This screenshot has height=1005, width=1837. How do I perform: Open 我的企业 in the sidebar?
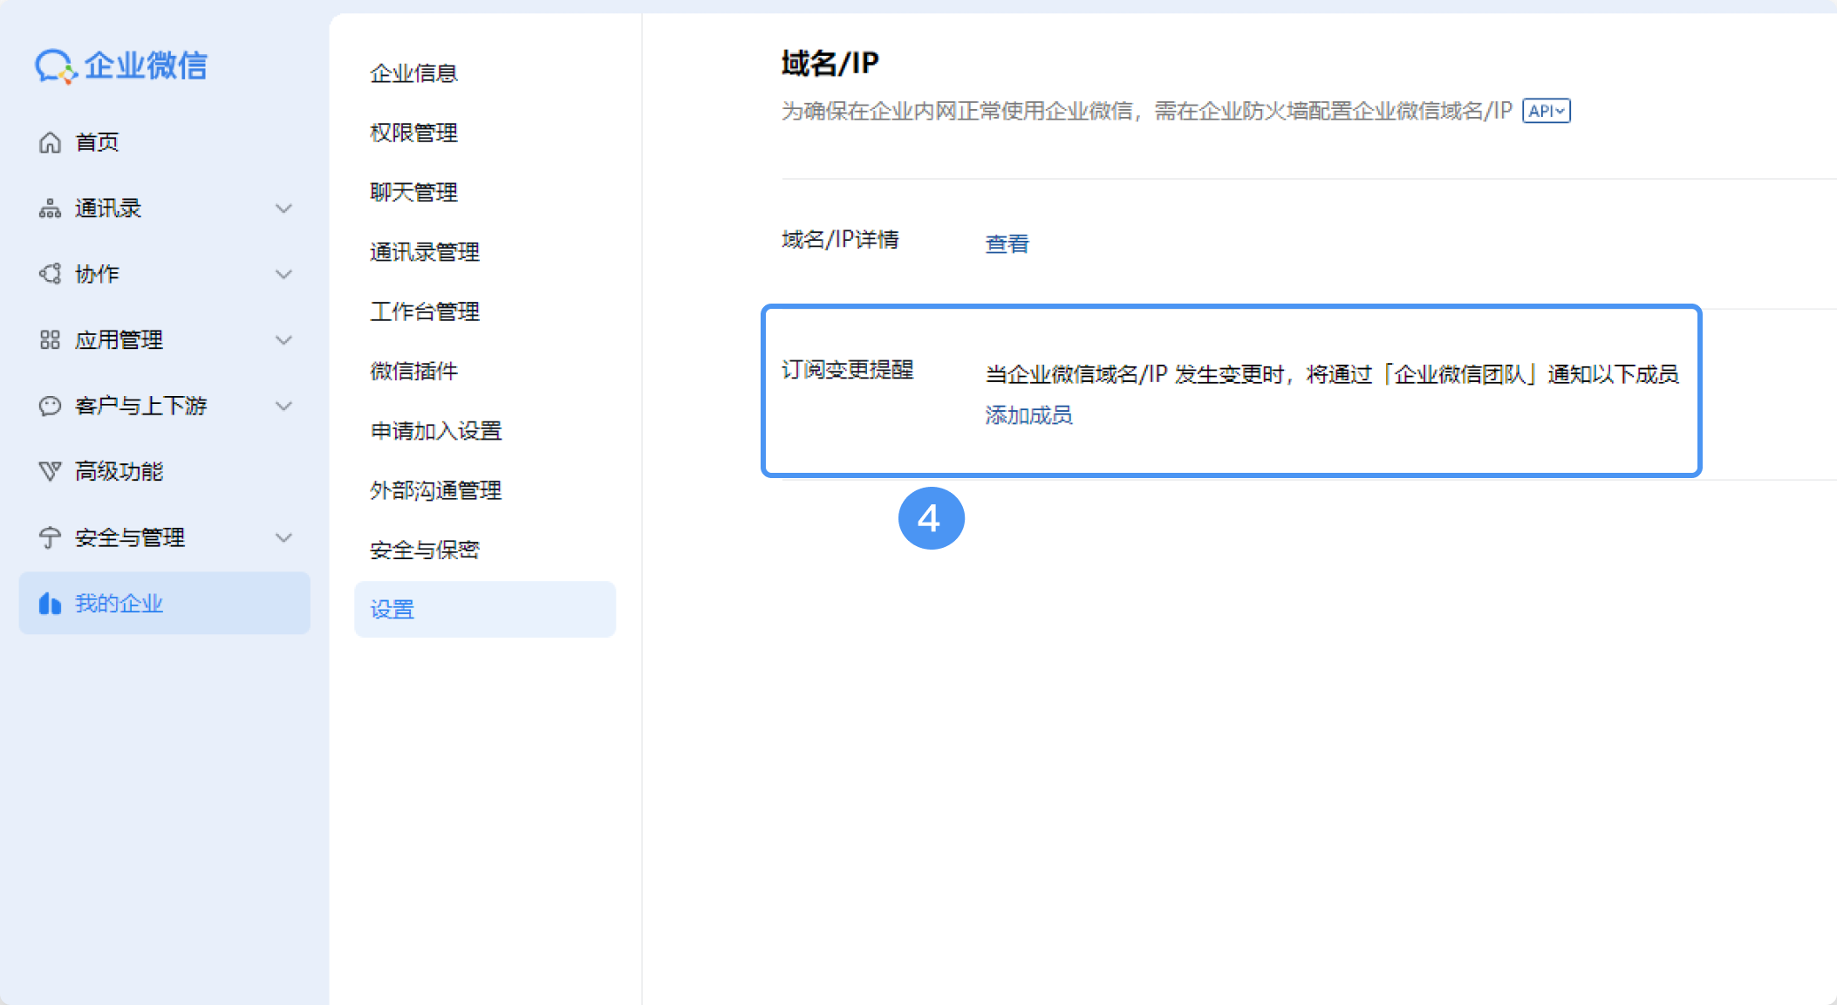[x=165, y=603]
